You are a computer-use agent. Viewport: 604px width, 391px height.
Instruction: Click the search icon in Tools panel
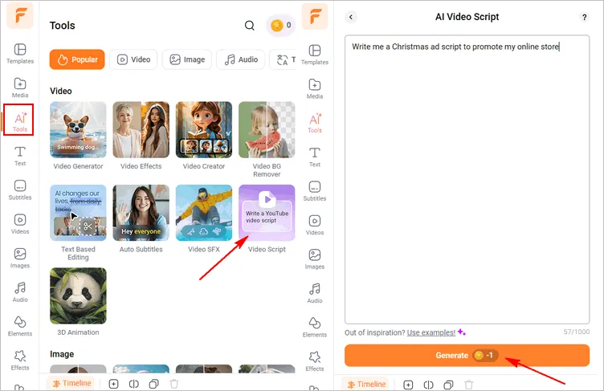pyautogui.click(x=250, y=26)
